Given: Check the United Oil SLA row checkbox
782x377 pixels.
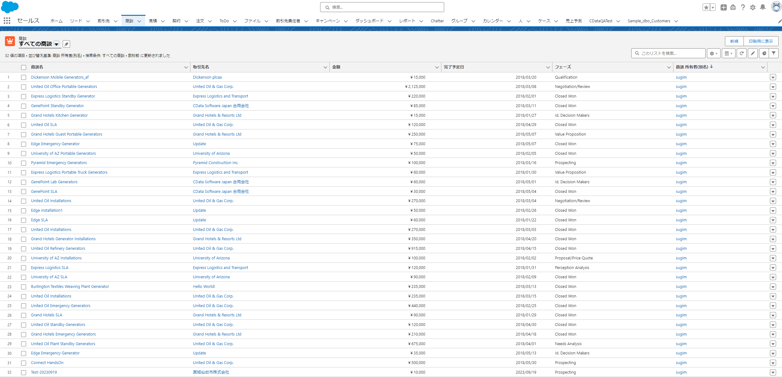Looking at the screenshot, I should pos(24,125).
